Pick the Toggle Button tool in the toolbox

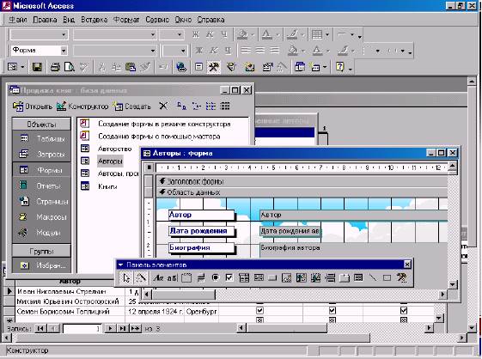click(201, 278)
